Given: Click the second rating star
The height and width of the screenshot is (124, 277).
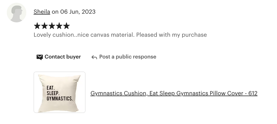Looking at the screenshot, I should click(x=44, y=26).
